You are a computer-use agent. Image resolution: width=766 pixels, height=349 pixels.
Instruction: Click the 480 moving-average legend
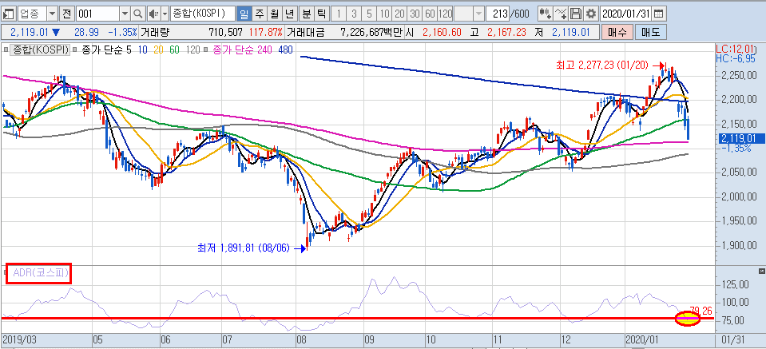click(285, 50)
